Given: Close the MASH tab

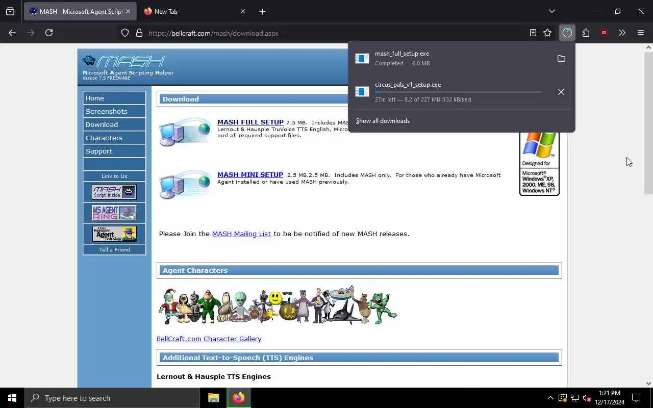Looking at the screenshot, I should point(128,11).
